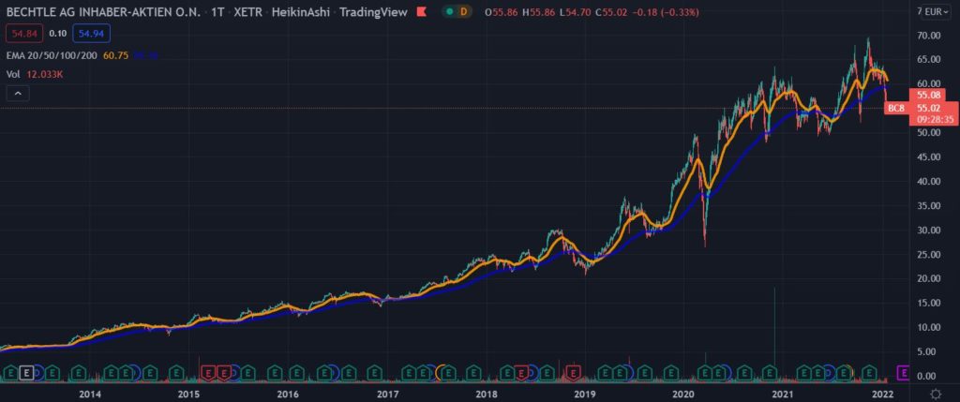Click the 70.00 price scale label
This screenshot has width=960, height=402.
(x=929, y=36)
